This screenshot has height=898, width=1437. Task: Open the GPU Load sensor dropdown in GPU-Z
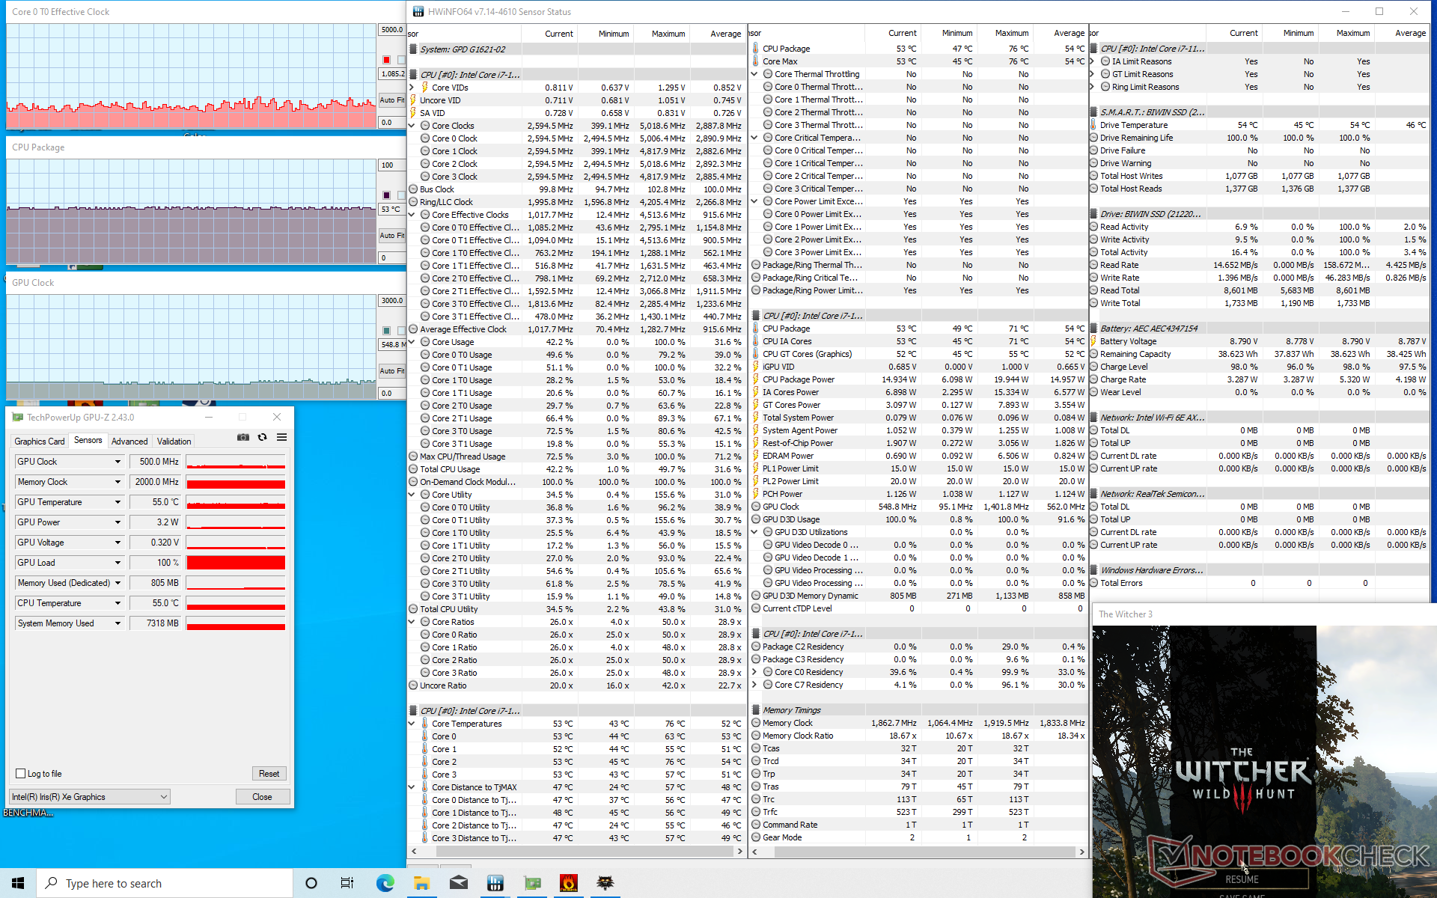(x=118, y=563)
